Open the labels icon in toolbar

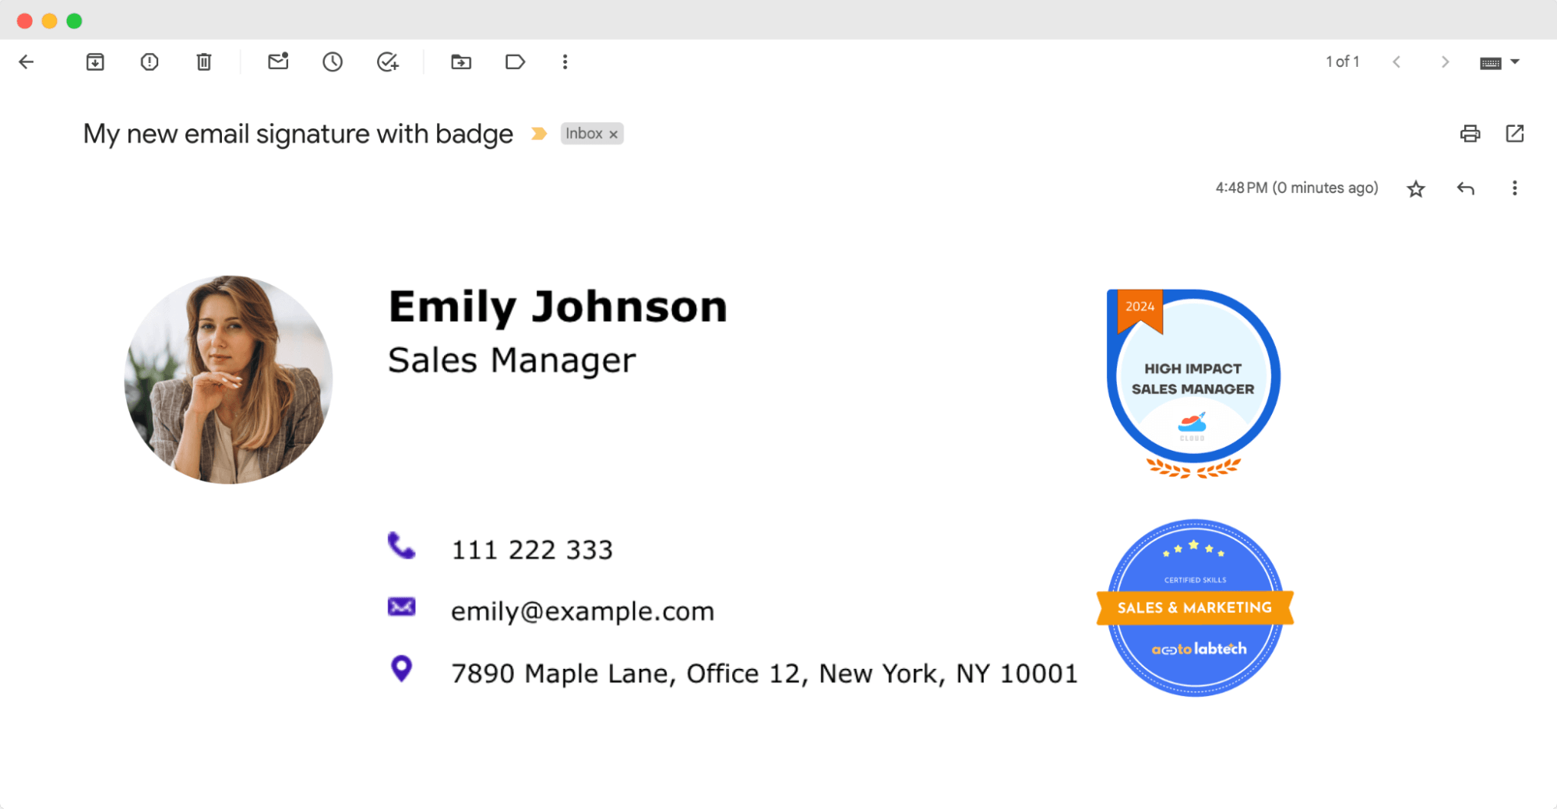tap(515, 62)
